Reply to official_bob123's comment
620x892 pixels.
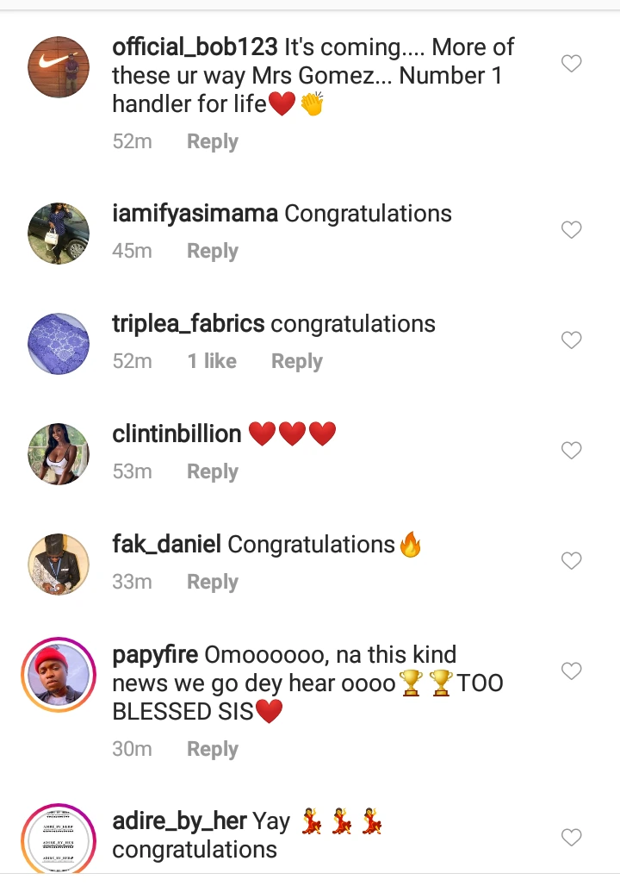coord(212,141)
